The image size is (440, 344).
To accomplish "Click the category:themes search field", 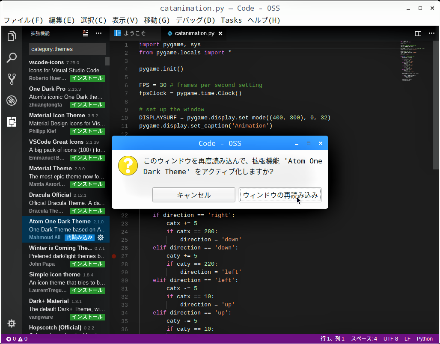I will (x=67, y=49).
